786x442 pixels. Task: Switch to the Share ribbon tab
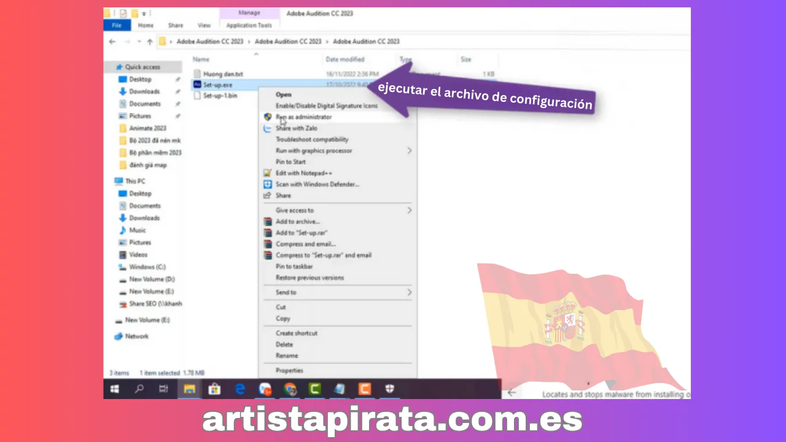[176, 25]
